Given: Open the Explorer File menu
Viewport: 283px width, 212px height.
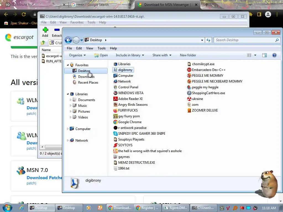Looking at the screenshot, I should (x=69, y=48).
